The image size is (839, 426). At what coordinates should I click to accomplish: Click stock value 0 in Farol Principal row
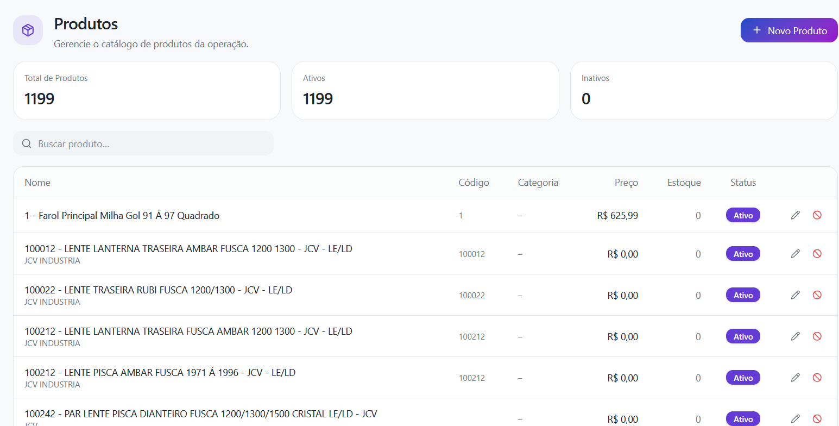coord(698,216)
